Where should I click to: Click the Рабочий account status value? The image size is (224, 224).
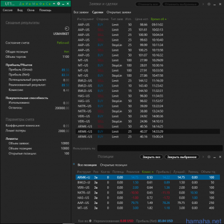63,42
